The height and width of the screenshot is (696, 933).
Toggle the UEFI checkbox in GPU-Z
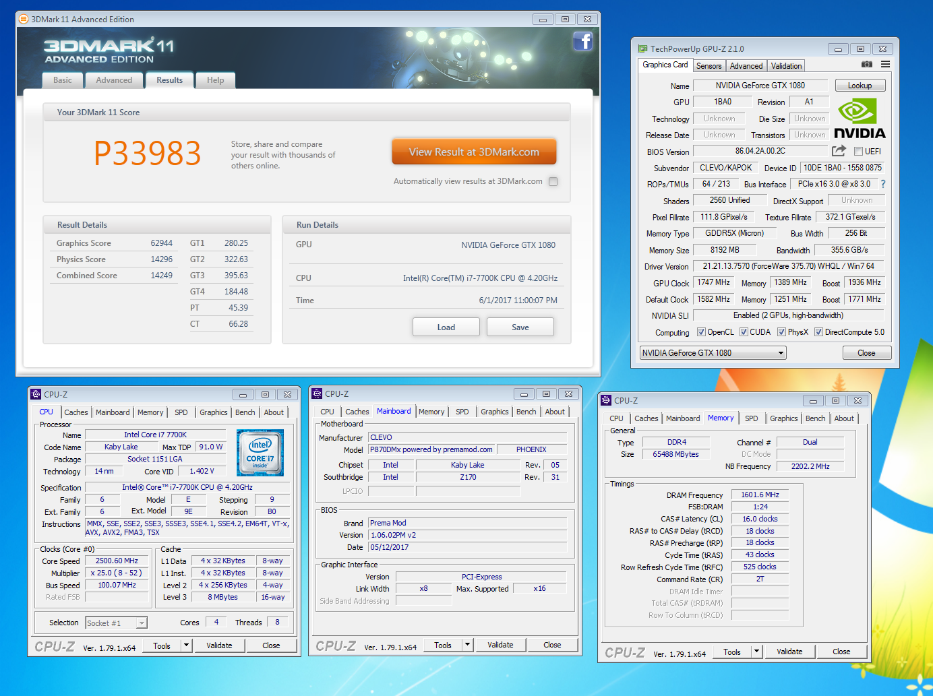pyautogui.click(x=859, y=152)
